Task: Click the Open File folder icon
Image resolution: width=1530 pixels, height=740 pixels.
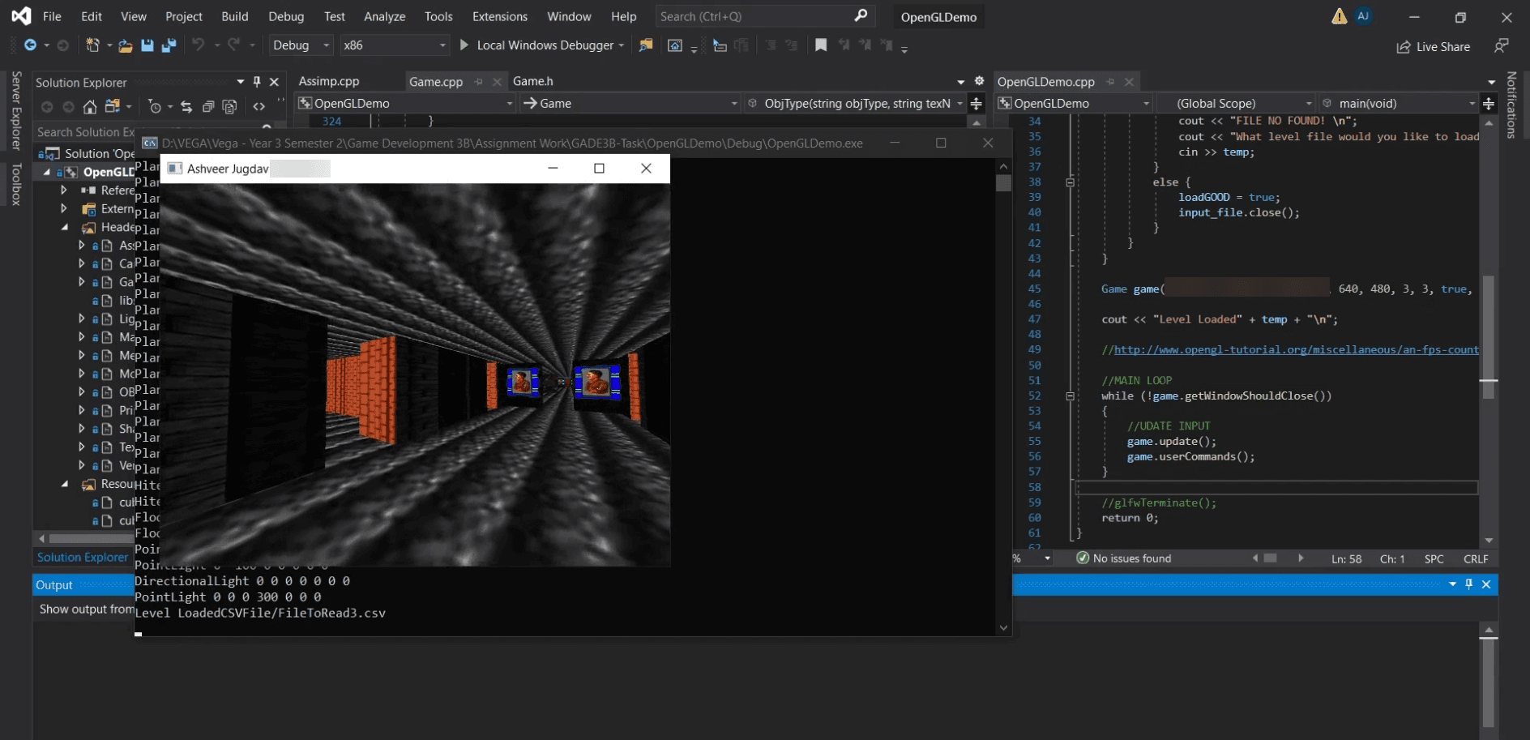Action: 126,45
